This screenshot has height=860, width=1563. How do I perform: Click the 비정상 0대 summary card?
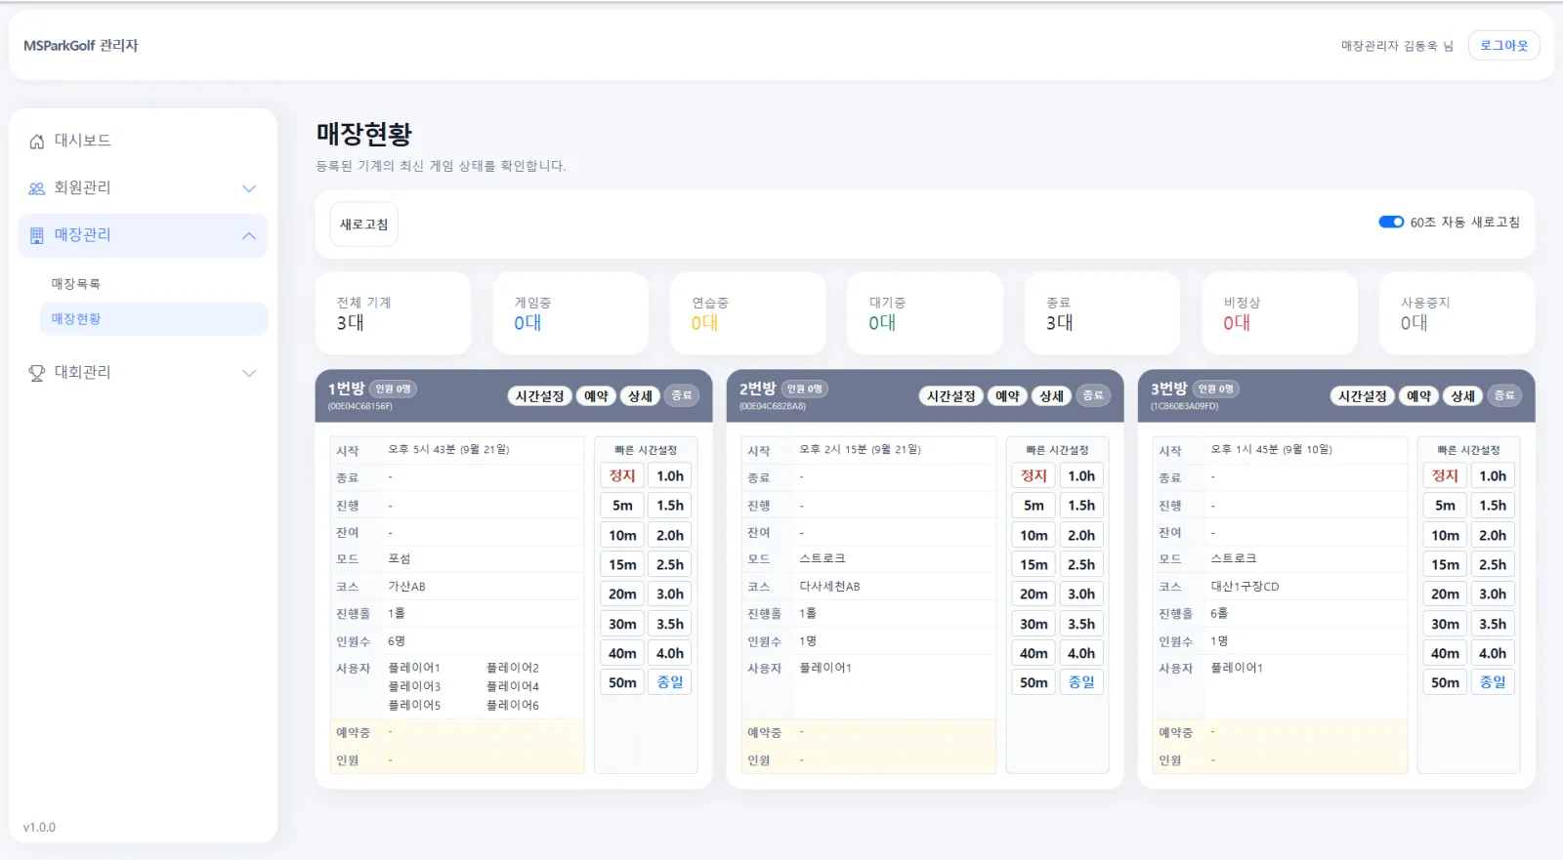point(1280,313)
